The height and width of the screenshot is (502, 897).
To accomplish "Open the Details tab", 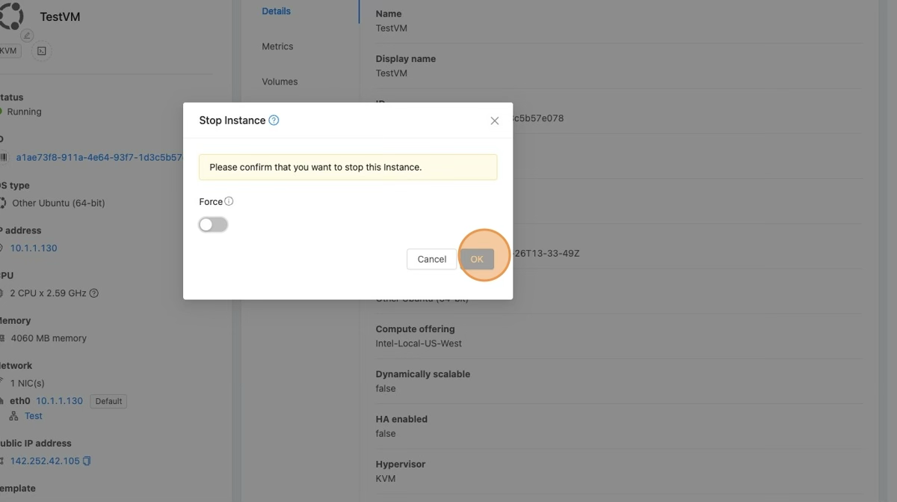I will (x=277, y=11).
